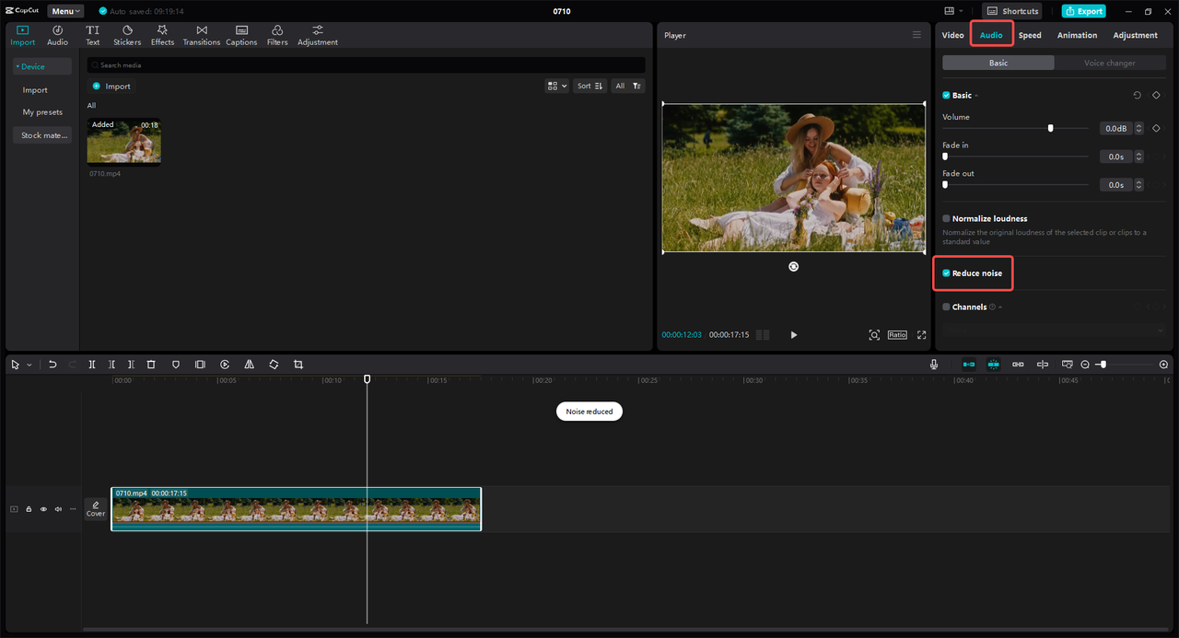Viewport: 1179px width, 638px height.
Task: Click the undo arrow icon
Action: tap(53, 365)
